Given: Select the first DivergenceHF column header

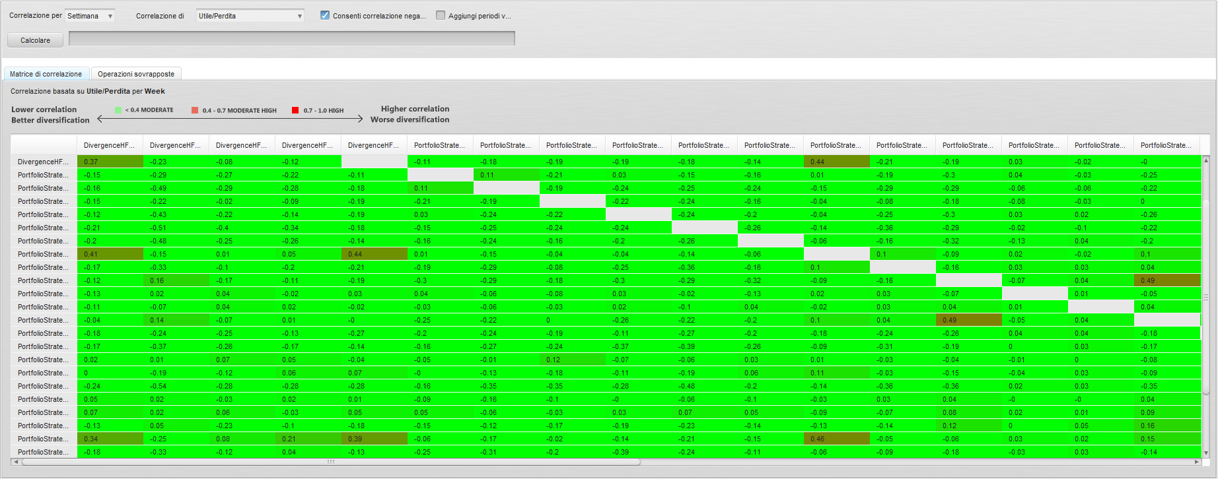Looking at the screenshot, I should pyautogui.click(x=110, y=145).
